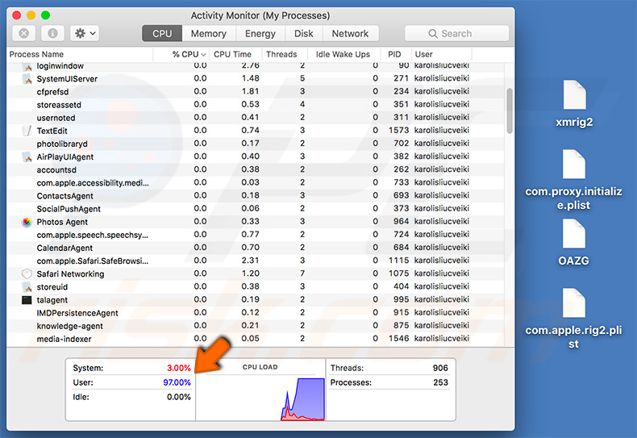Select the com.proxy.initialize.plist file icon

coord(573,165)
